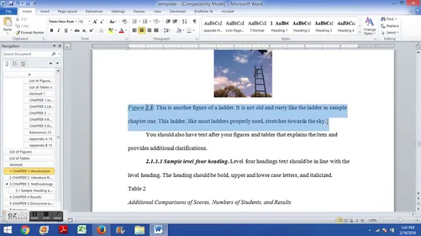421x236 pixels.
Task: Open the font name dropdown
Action: [x=76, y=22]
